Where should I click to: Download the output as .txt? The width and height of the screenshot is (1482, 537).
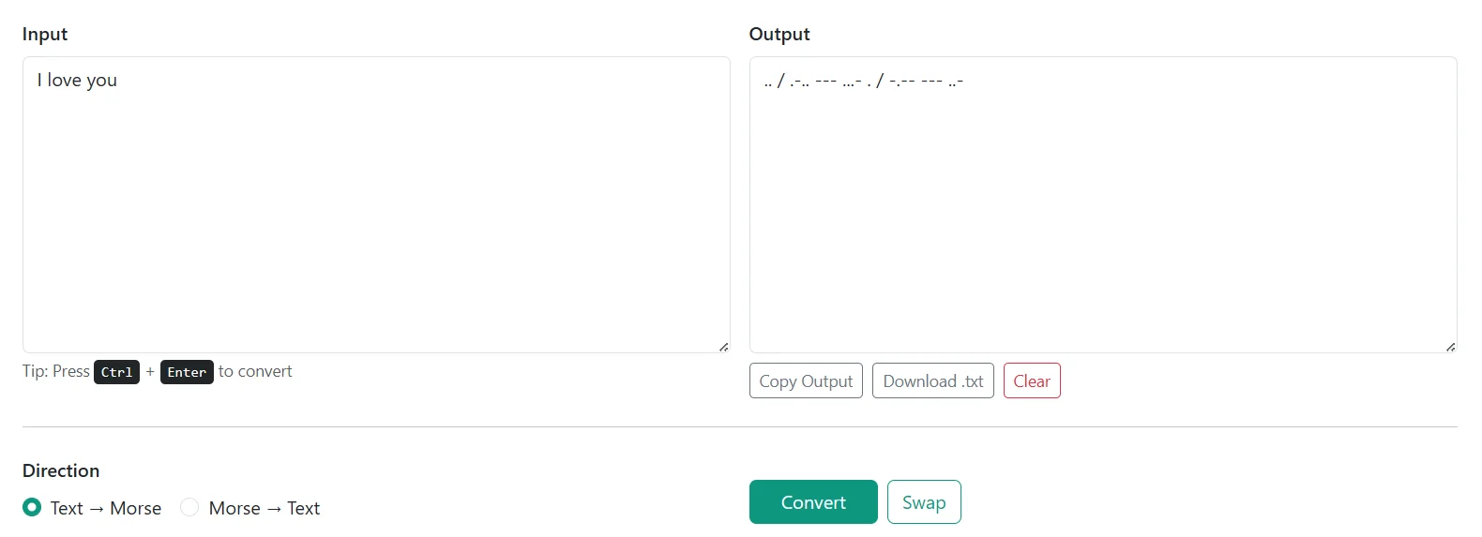click(x=932, y=381)
